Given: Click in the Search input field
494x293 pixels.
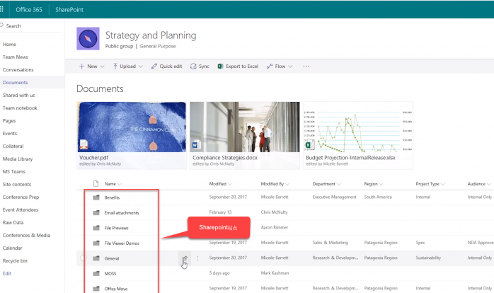Looking at the screenshot, I should pos(32,26).
